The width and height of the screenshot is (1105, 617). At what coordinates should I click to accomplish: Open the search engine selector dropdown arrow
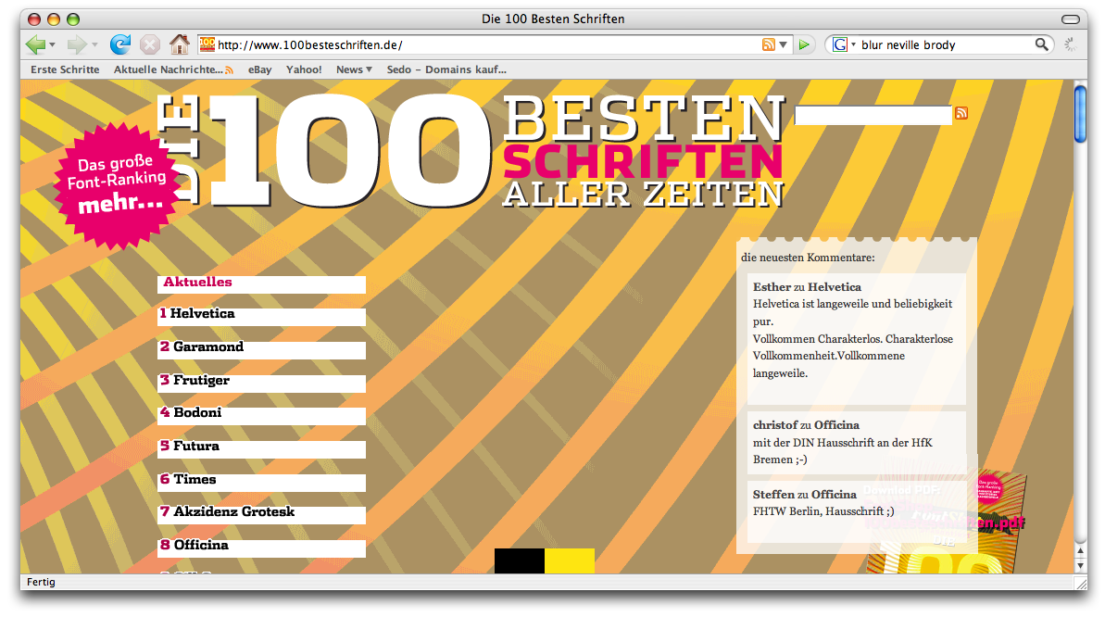point(853,44)
